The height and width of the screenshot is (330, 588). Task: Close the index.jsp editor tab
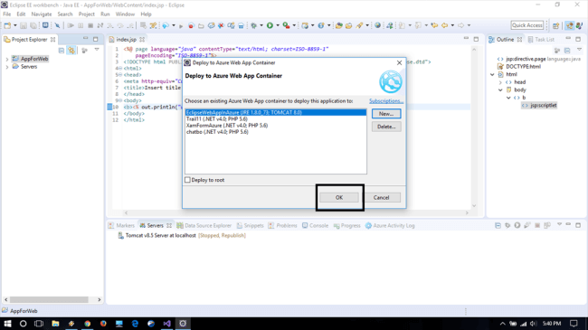pos(142,40)
